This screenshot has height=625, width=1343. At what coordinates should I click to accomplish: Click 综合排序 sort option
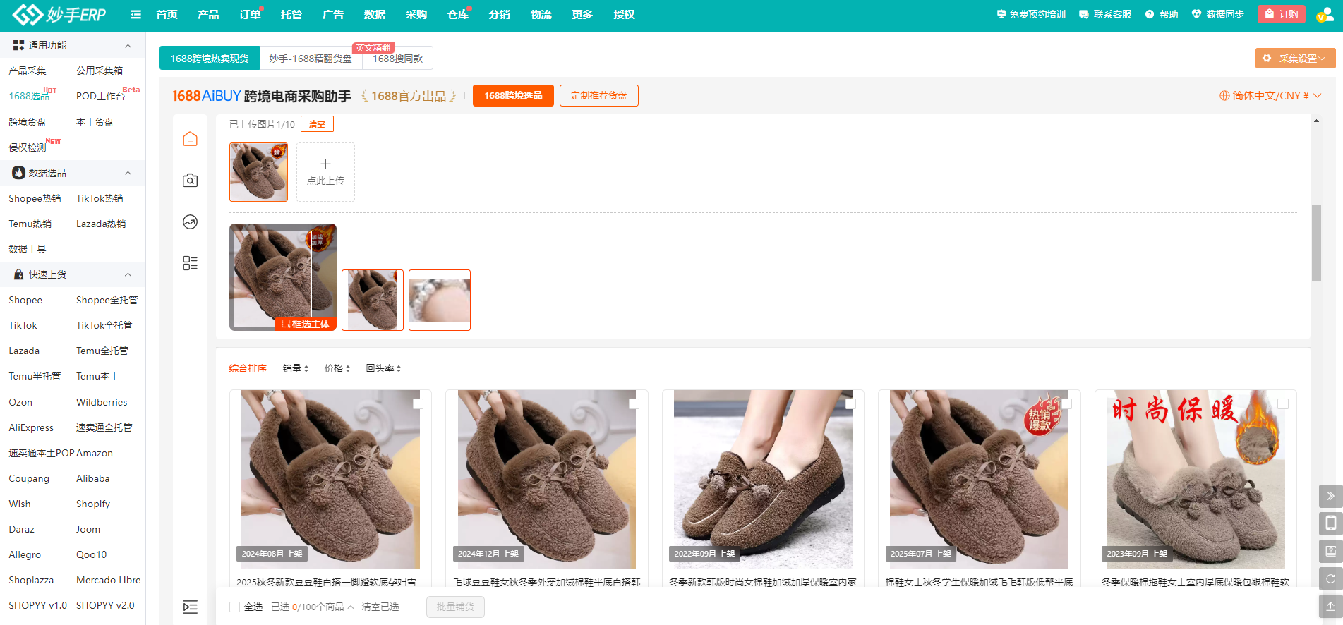(x=248, y=368)
